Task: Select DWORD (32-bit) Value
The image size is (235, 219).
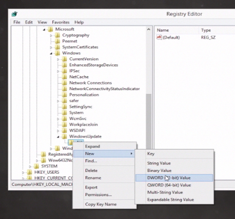Action: coord(174,178)
